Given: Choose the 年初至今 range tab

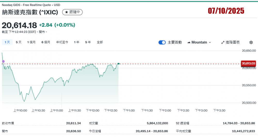Looking at the screenshot, I should coord(62,42).
